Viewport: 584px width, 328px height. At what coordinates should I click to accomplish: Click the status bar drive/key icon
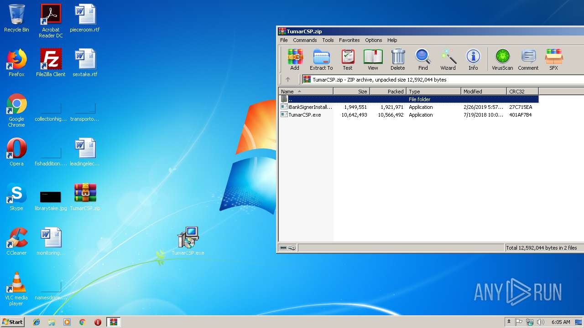pyautogui.click(x=288, y=248)
